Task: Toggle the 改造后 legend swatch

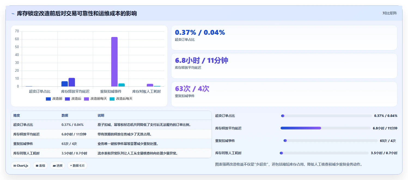Action: tap(68, 99)
